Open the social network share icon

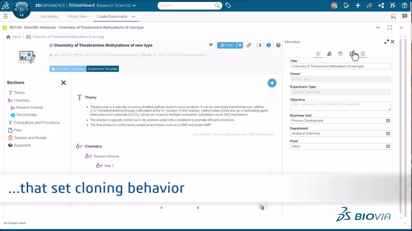pyautogui.click(x=381, y=6)
